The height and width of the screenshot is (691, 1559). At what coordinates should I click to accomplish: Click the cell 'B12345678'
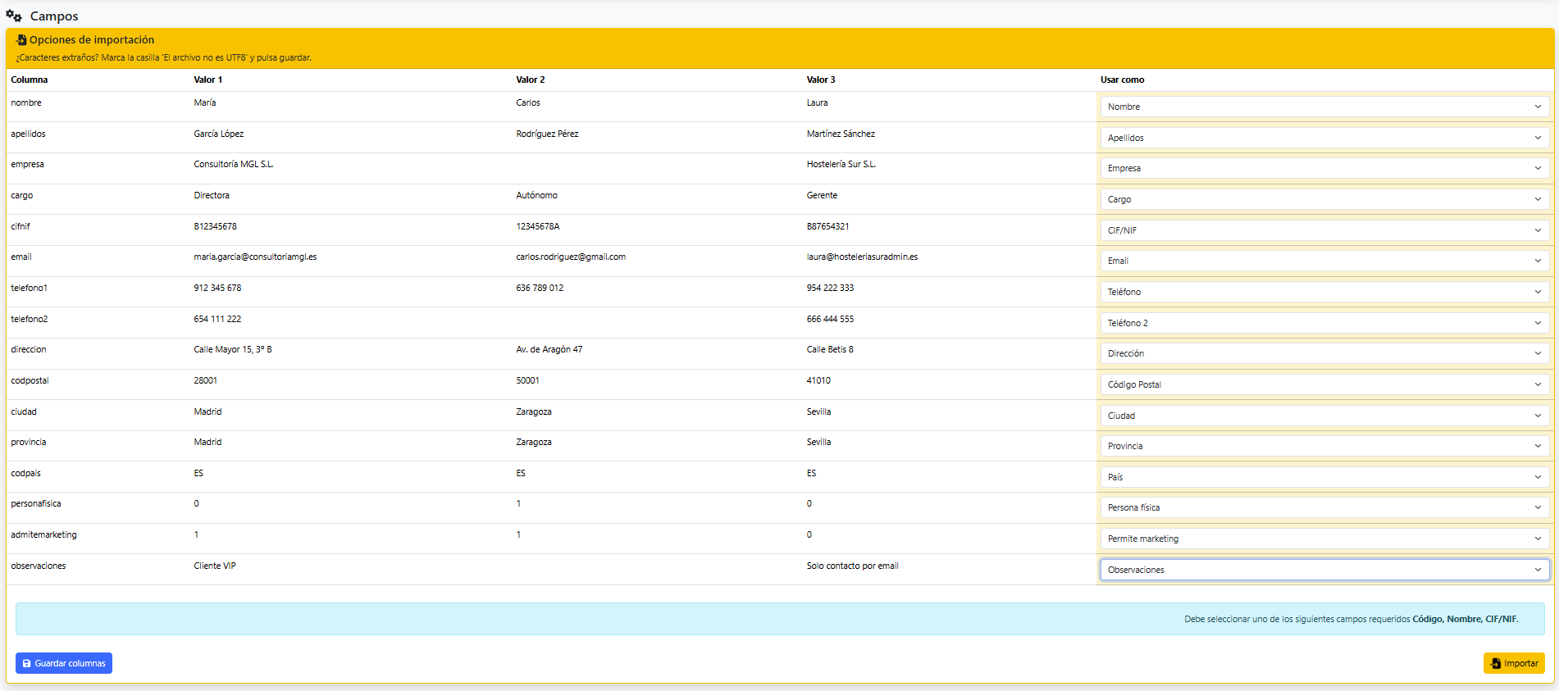[x=215, y=226]
